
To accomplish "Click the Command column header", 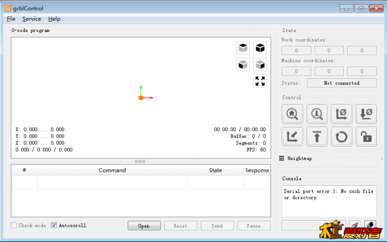I will pyautogui.click(x=112, y=170).
